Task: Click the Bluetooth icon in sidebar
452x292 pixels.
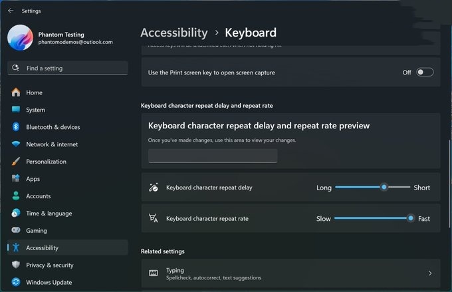Action: [x=16, y=126]
